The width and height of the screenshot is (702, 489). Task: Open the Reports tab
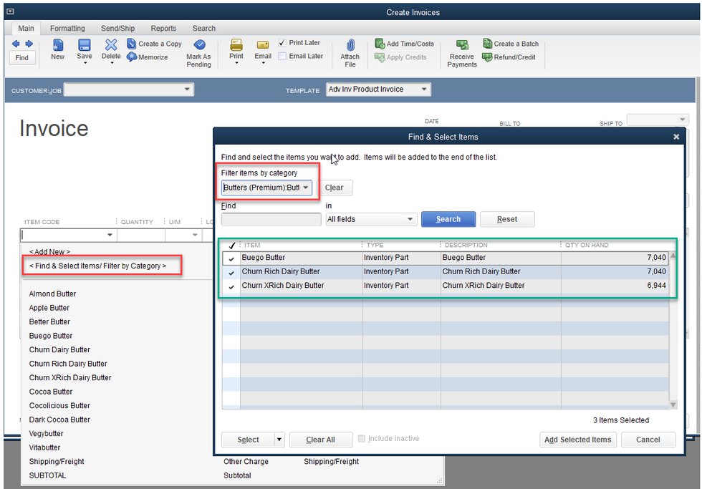(x=163, y=29)
